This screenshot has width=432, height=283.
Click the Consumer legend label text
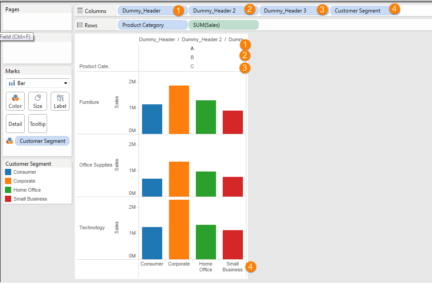point(25,172)
